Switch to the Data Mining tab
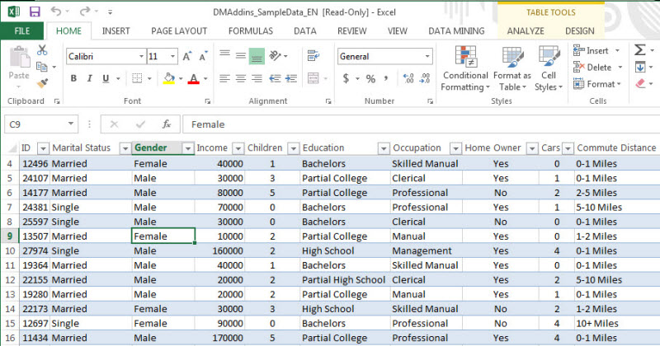 (x=456, y=30)
